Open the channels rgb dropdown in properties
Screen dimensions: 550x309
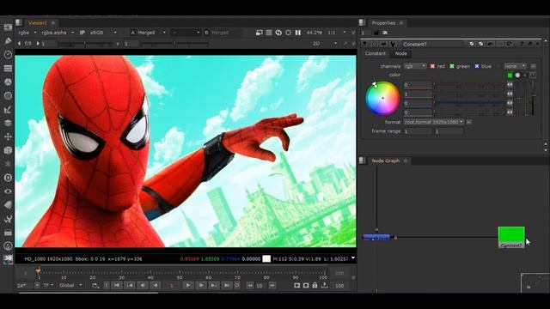click(414, 66)
